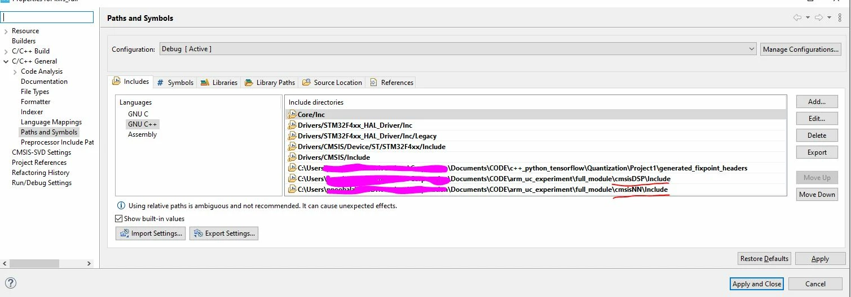Click Export Settings... button
The image size is (851, 297).
(224, 233)
